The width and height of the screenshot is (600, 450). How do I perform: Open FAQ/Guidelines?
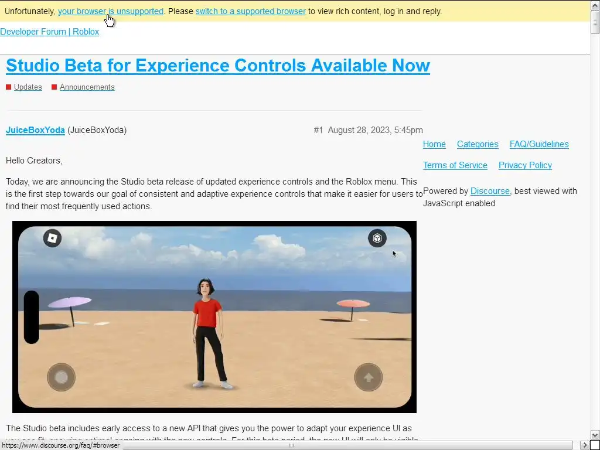coord(539,144)
